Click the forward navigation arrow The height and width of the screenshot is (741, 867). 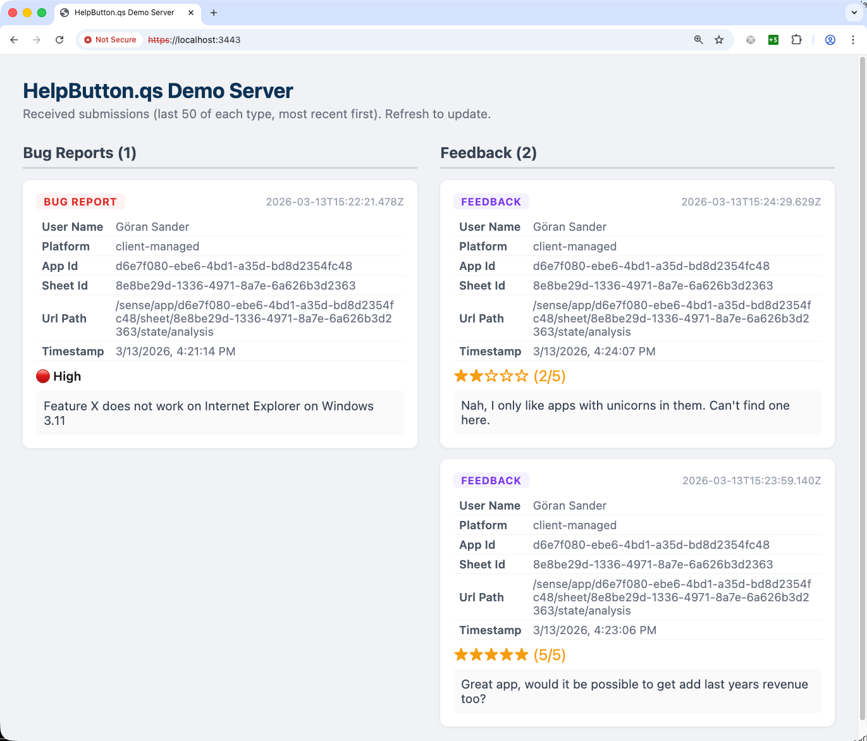pyautogui.click(x=37, y=40)
